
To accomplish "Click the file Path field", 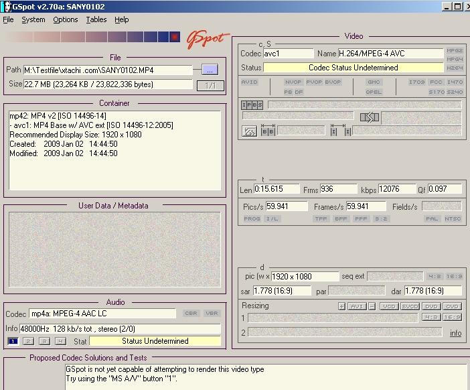I will (x=108, y=70).
